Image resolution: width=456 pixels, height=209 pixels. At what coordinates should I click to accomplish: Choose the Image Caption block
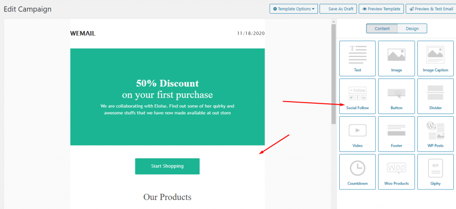436,58
